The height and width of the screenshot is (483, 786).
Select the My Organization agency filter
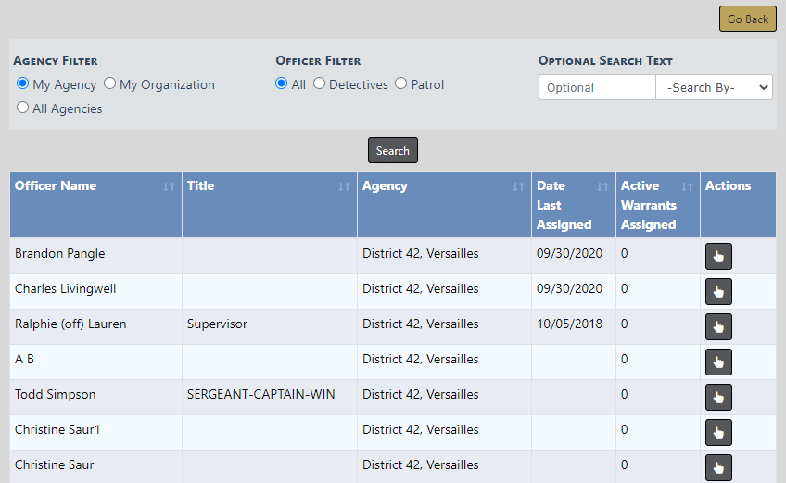pyautogui.click(x=110, y=84)
